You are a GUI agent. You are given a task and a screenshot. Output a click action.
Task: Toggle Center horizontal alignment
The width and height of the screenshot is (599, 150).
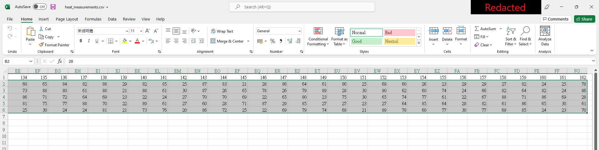pyautogui.click(x=176, y=41)
